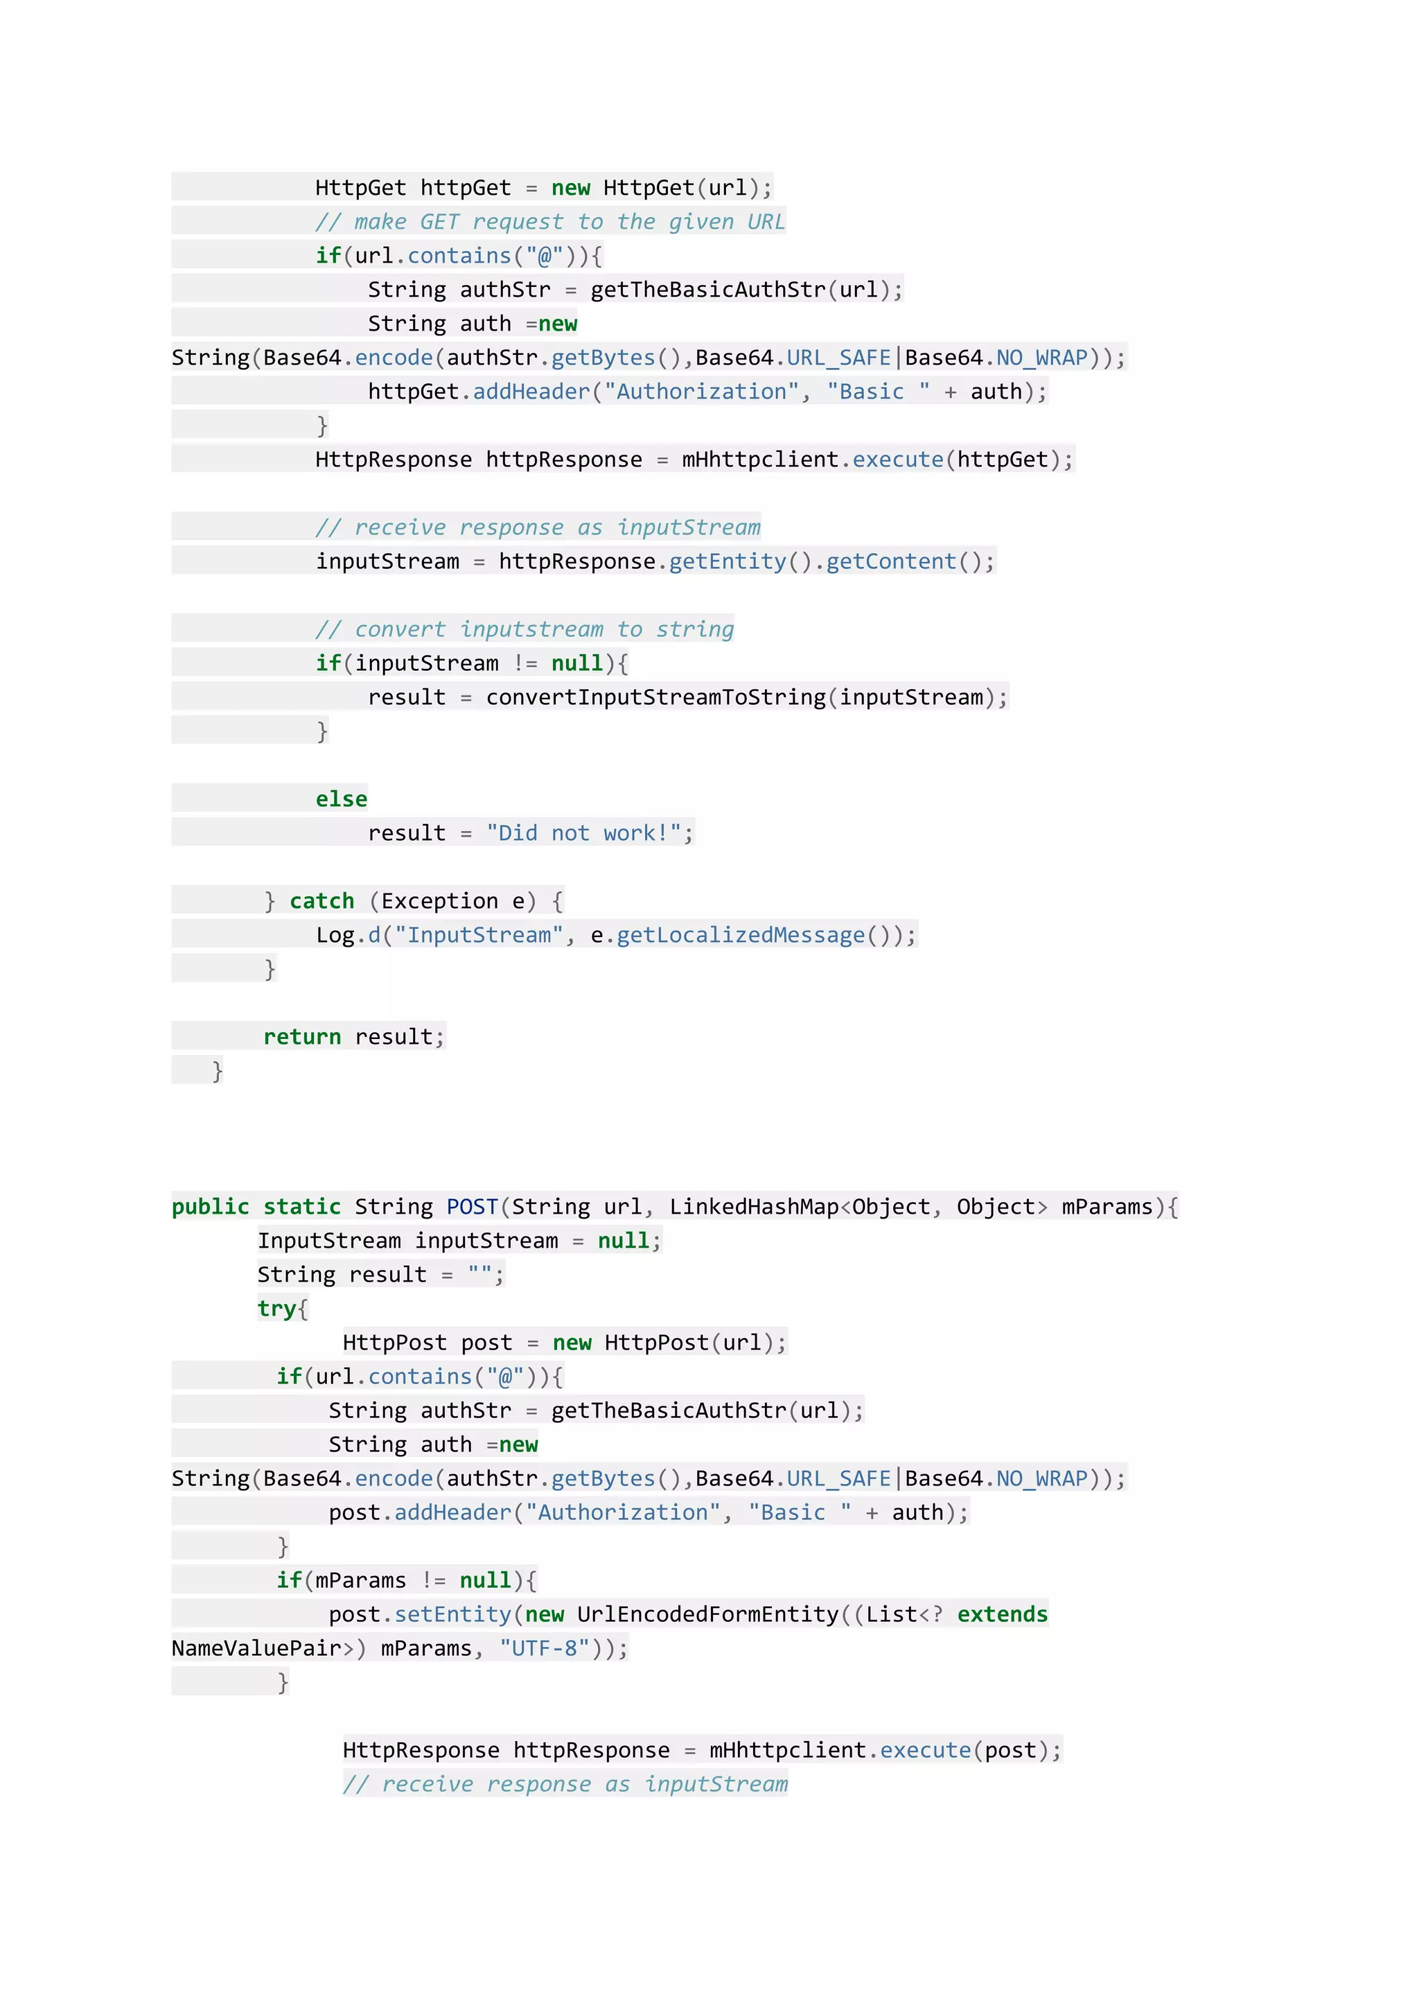
Task: Click the 'convert inputstream to string' comment
Action: coord(525,629)
